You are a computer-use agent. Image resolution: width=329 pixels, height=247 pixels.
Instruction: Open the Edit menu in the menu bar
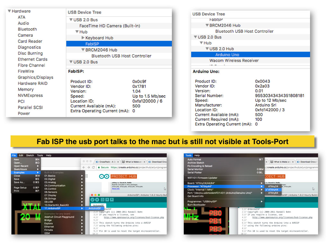pyautogui.click(x=21, y=155)
